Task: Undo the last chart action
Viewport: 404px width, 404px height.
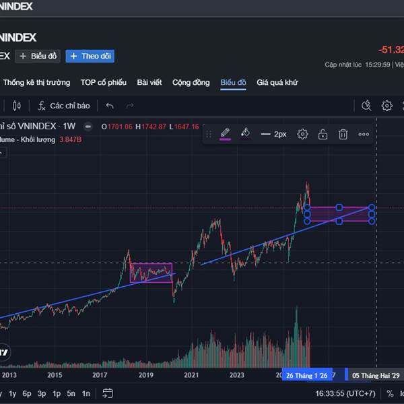Action: [x=110, y=106]
